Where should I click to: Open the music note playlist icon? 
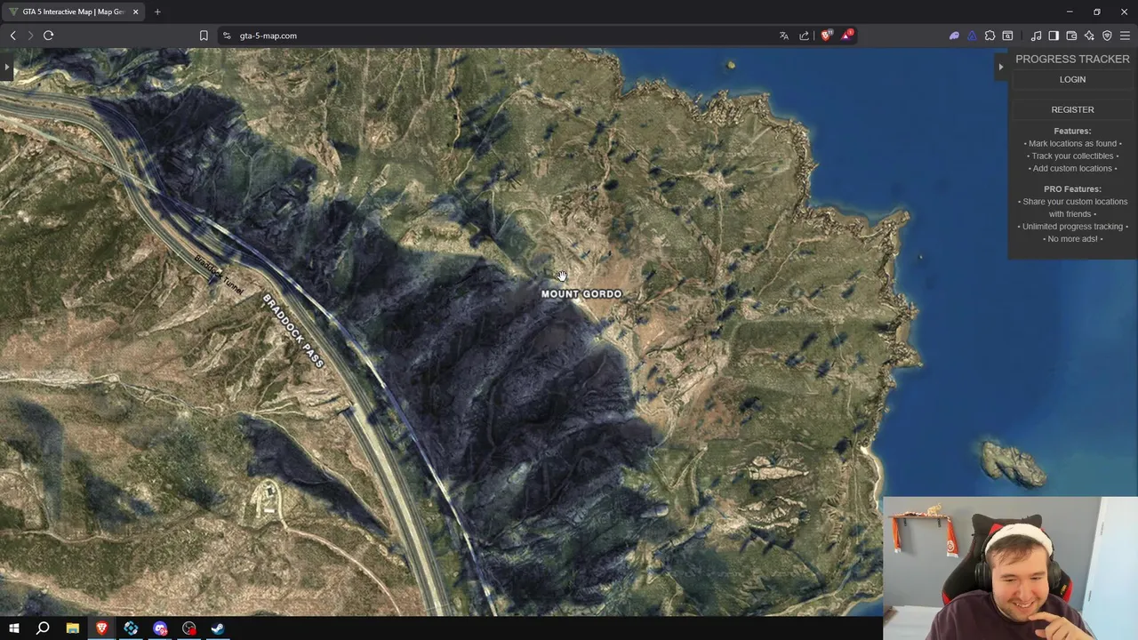[1036, 36]
